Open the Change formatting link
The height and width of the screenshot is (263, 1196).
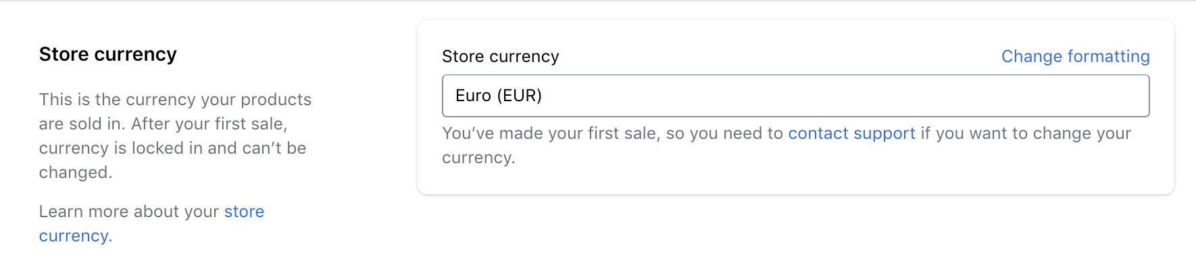(x=1075, y=57)
